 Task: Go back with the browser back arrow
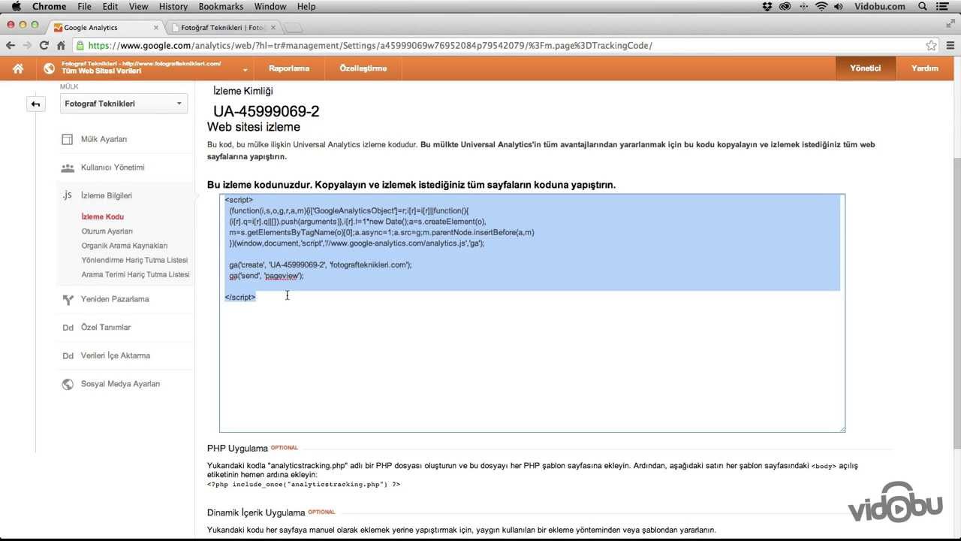coord(11,45)
